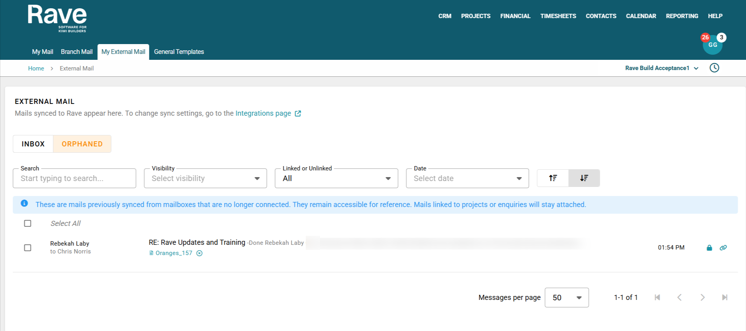Click the 'to Chris Norris' recipient text
This screenshot has width=746, height=331.
[71, 251]
